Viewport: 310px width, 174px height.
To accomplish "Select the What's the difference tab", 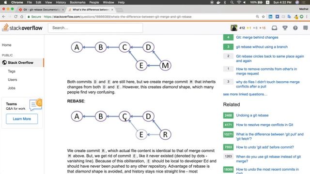I will click(91, 10).
